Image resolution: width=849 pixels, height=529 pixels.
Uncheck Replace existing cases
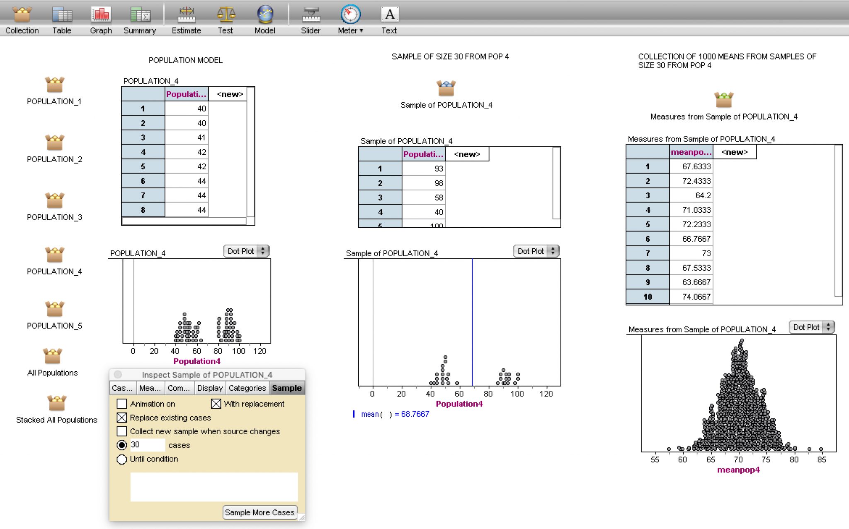point(121,418)
